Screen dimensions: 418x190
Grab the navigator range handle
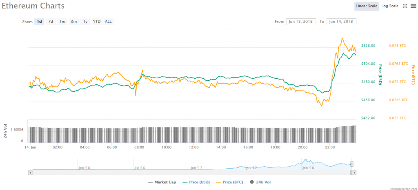click(x=351, y=164)
